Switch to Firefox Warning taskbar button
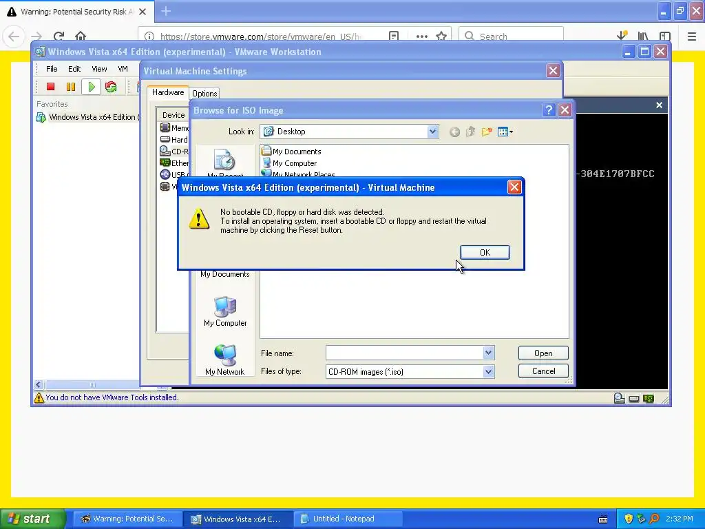 click(127, 519)
